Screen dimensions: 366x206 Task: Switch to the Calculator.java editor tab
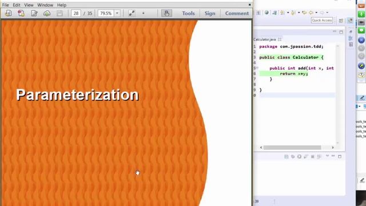265,39
